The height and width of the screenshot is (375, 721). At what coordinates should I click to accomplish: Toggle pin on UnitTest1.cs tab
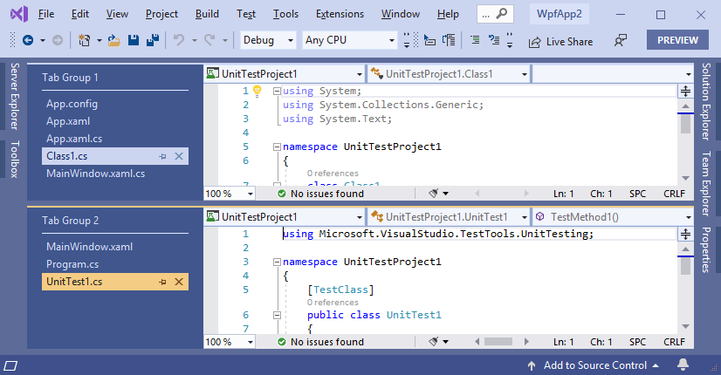point(162,282)
